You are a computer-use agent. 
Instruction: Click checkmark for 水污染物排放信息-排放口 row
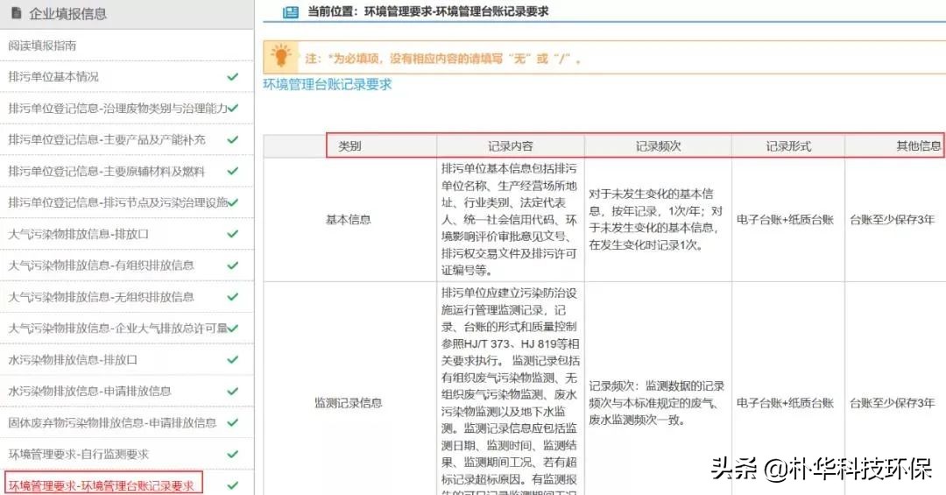point(232,359)
